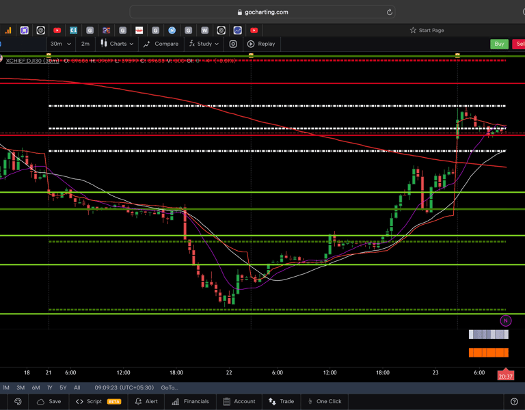Click the lock icon in address bar
Screen dimensions: 525x410
[x=240, y=12]
